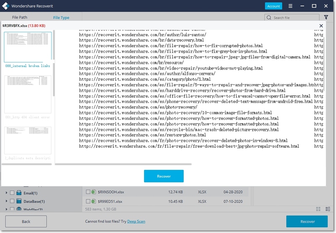Click the $R99ED51.xlsx file name
Image resolution: width=336 pixels, height=233 pixels.
coord(110,201)
